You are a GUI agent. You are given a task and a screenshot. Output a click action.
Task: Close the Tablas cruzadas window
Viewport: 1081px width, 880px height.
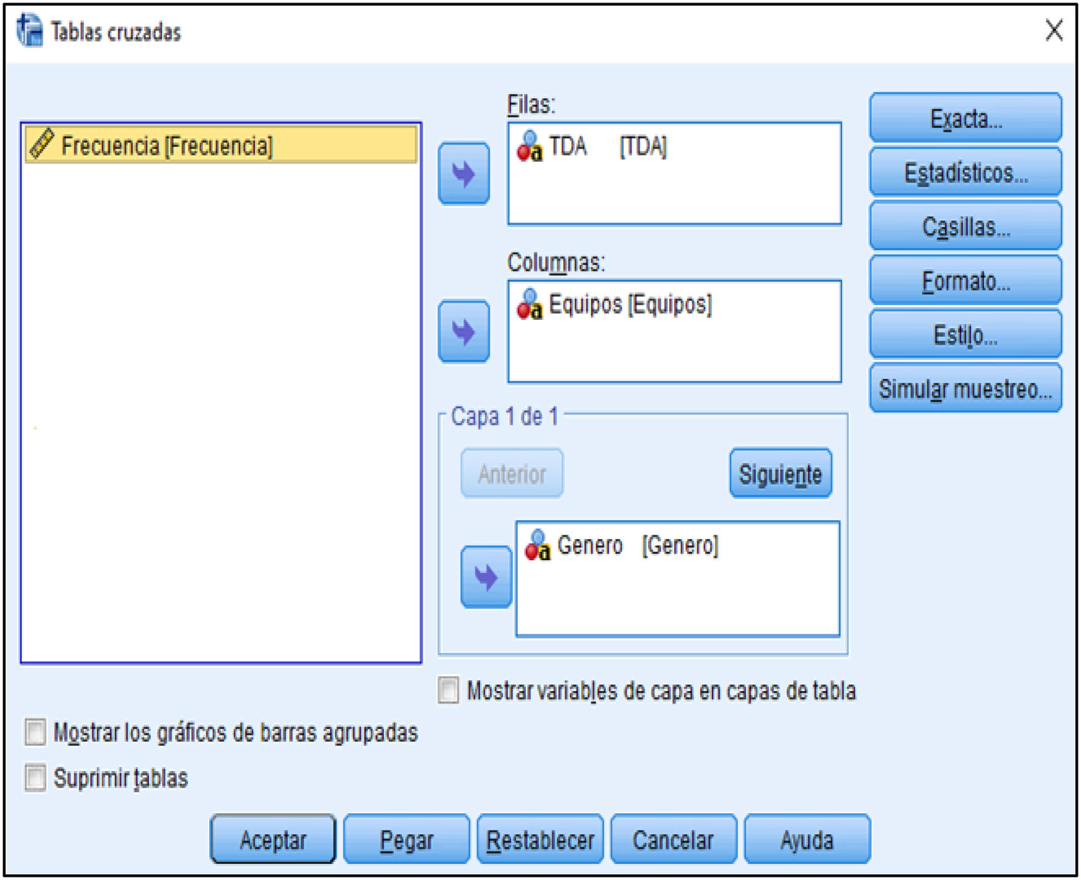coord(1054,30)
